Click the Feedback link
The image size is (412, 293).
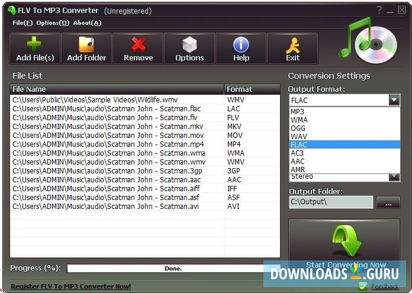pyautogui.click(x=385, y=286)
